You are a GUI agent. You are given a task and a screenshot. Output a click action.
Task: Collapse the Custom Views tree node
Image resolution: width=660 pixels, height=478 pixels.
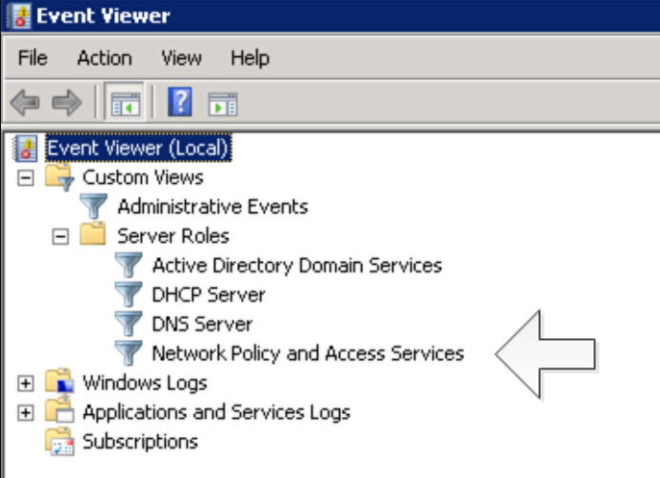(x=26, y=177)
